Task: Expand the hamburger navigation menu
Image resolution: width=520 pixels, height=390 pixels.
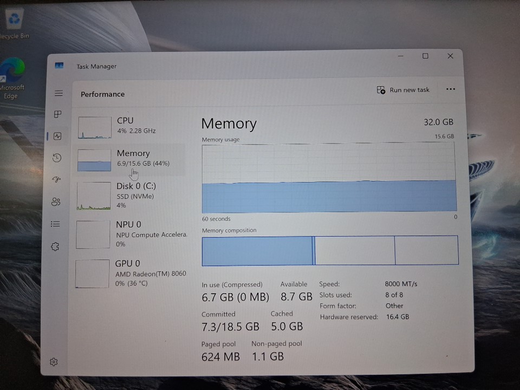Action: click(x=58, y=93)
